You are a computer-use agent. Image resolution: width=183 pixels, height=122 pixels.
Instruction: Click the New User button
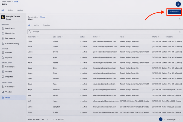pyautogui.click(x=174, y=12)
